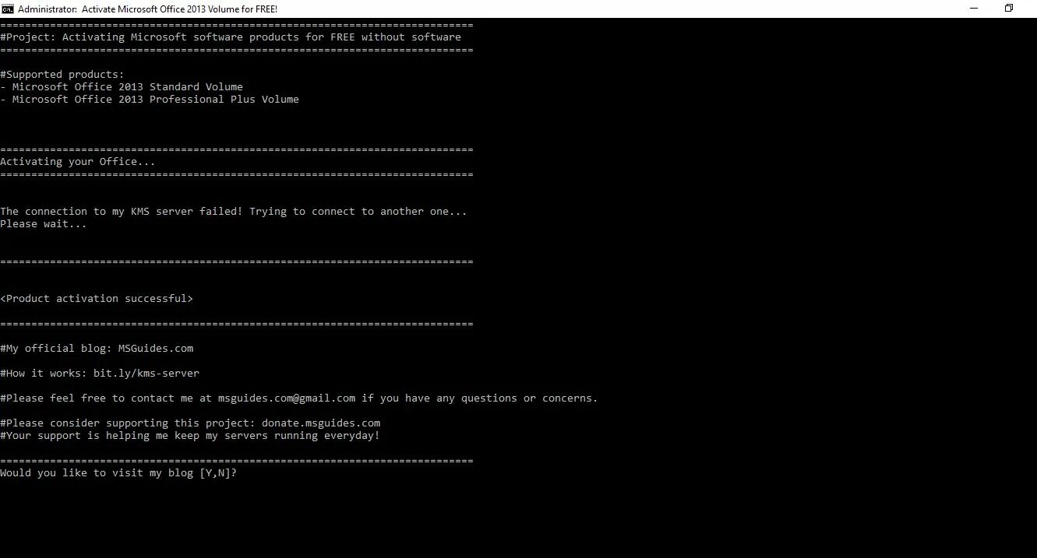Click 'Microsoft Office 2013 Professional Plus Volume' line
The height and width of the screenshot is (558, 1037).
(x=150, y=100)
